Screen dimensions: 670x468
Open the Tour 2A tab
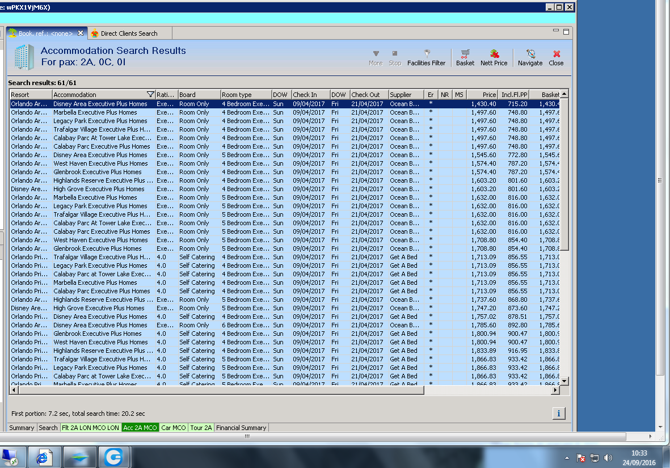point(201,427)
